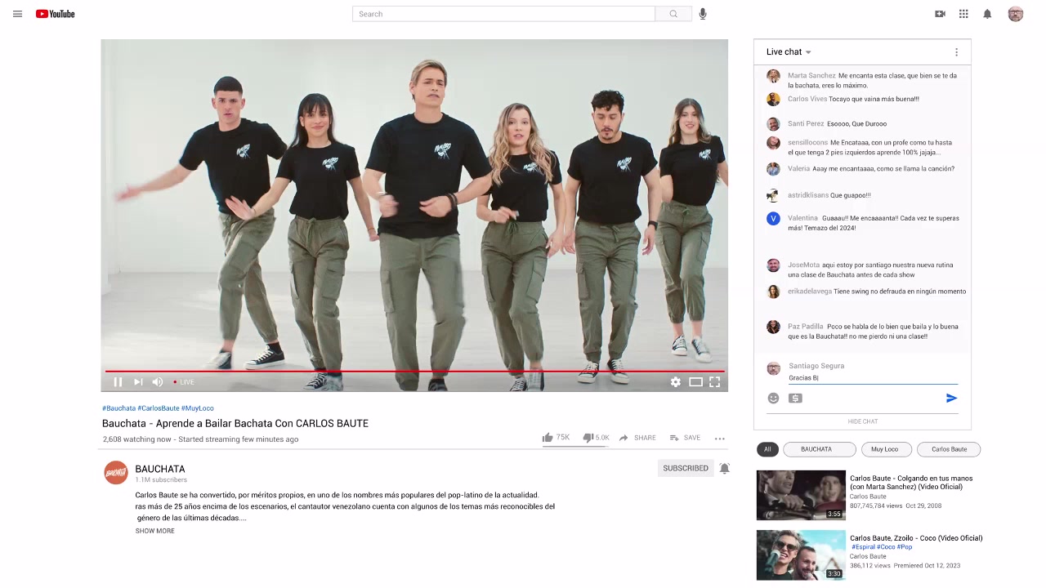Send the chat message
The height and width of the screenshot is (588, 1046).
tap(951, 398)
